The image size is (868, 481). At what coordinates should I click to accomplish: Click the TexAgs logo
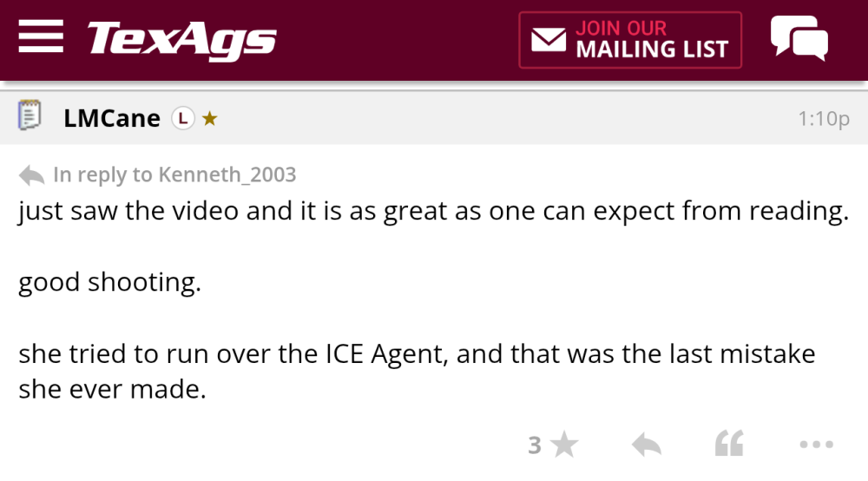click(x=181, y=40)
